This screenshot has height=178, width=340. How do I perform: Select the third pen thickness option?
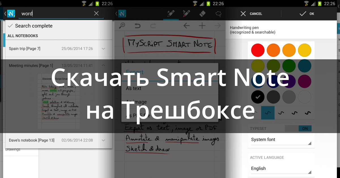[281, 113]
